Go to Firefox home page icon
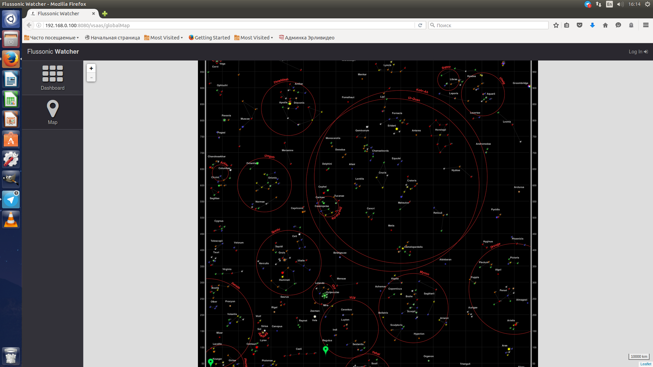 tap(605, 25)
